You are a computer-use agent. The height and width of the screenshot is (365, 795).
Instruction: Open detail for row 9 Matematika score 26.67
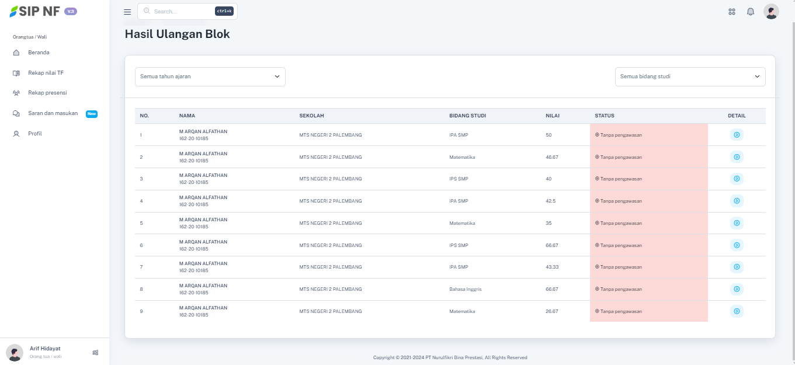point(737,311)
